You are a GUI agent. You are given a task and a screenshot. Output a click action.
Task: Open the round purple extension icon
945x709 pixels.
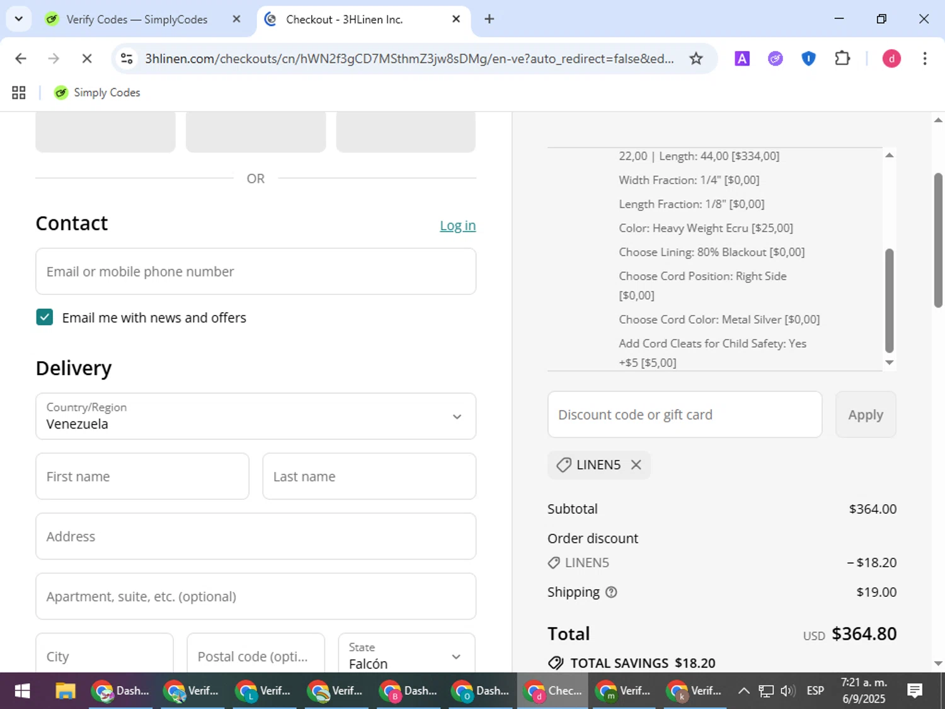coord(776,59)
